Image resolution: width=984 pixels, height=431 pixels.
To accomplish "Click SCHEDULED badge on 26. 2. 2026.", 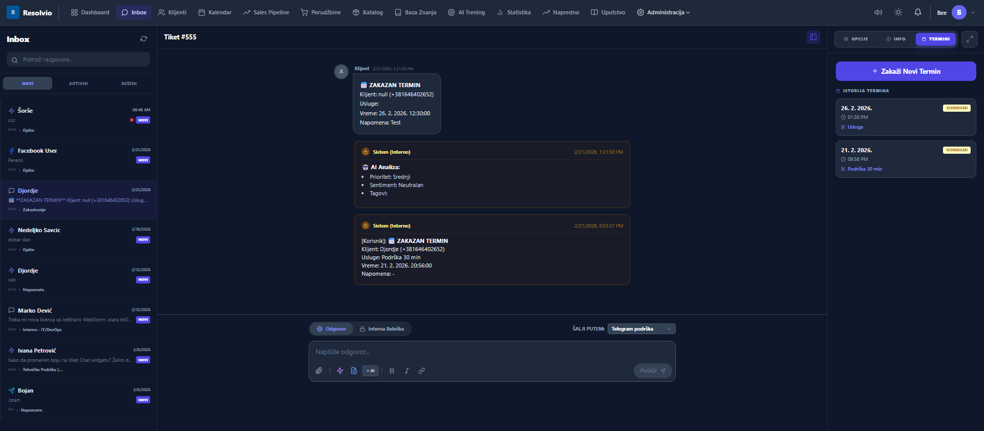I will coord(957,108).
